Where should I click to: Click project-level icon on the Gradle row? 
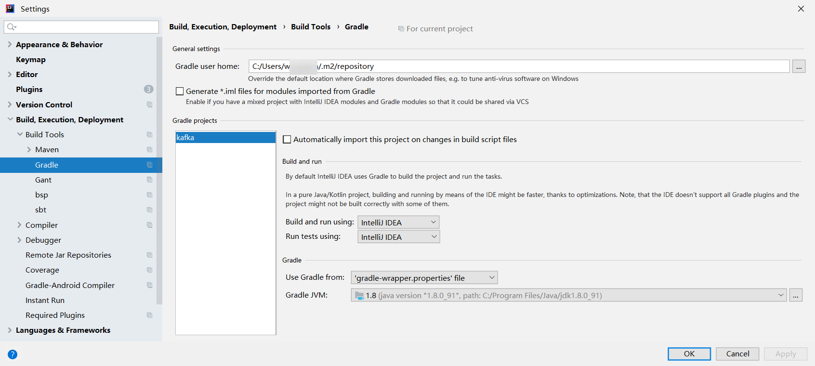(149, 165)
